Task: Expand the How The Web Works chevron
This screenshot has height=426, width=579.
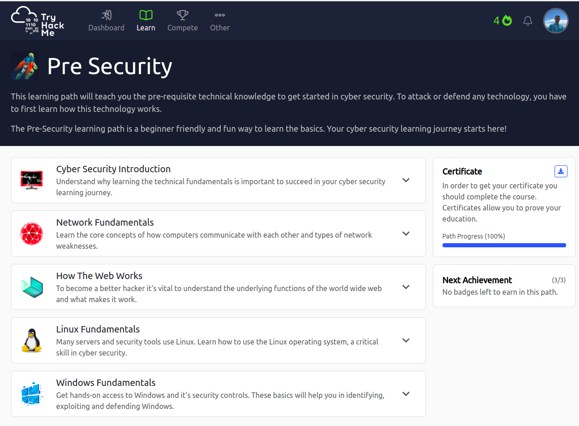Action: tap(406, 287)
